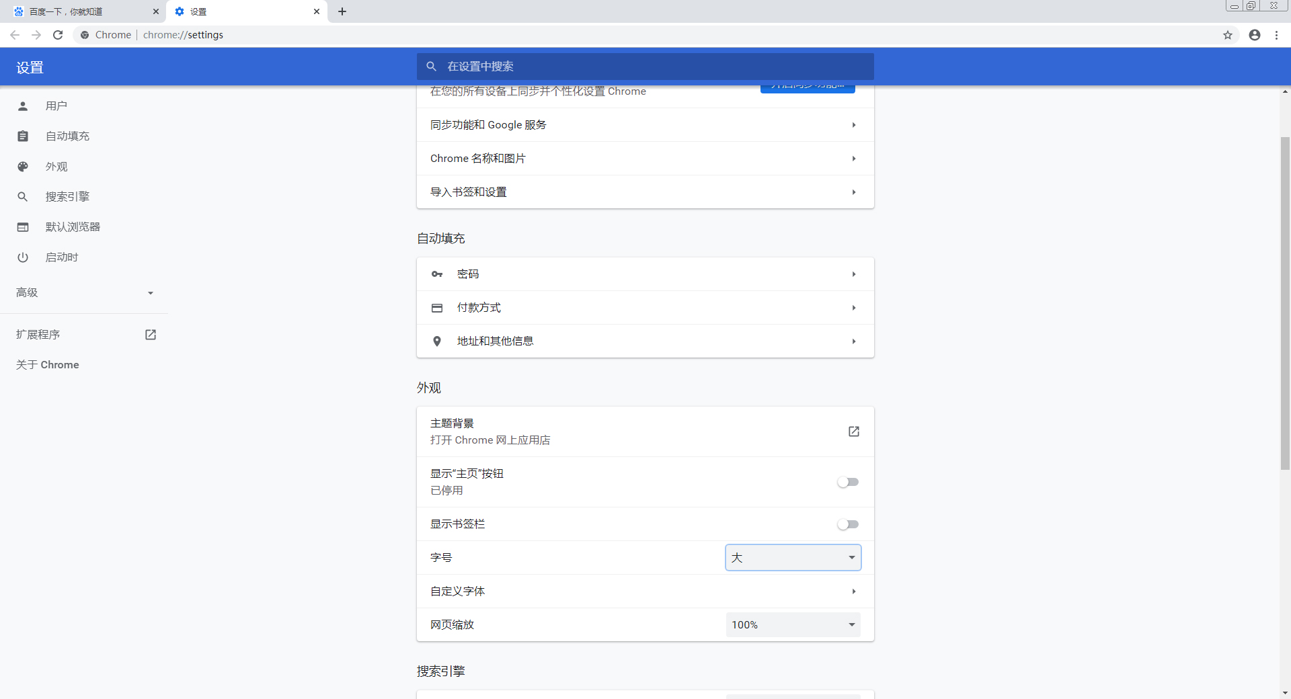Open the Chrome three-dot menu

point(1276,34)
